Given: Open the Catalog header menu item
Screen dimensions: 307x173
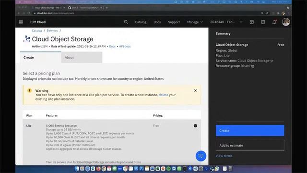Looking at the screenshot, I should pyautogui.click(x=141, y=22).
